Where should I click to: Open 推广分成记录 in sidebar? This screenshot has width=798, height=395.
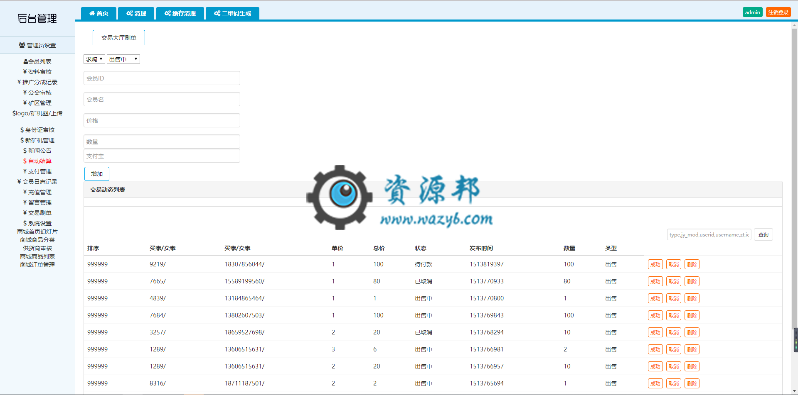coord(37,82)
